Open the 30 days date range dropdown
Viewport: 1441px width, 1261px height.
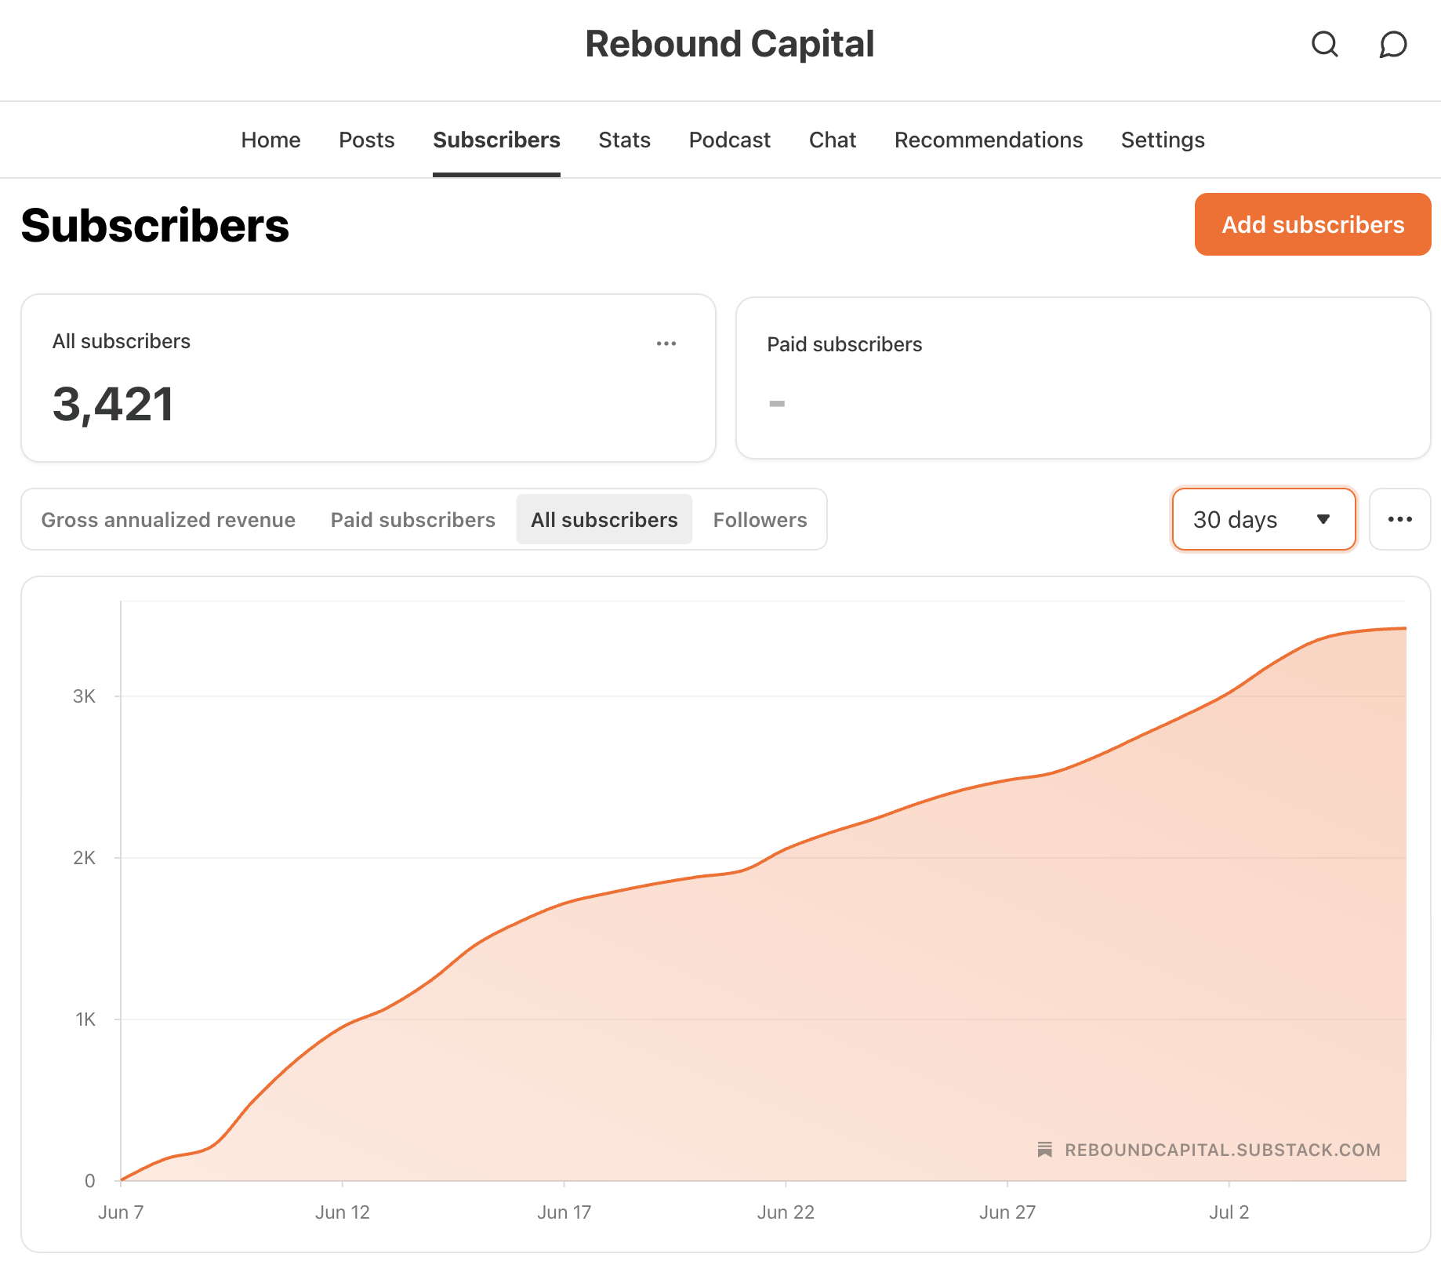[x=1262, y=519]
